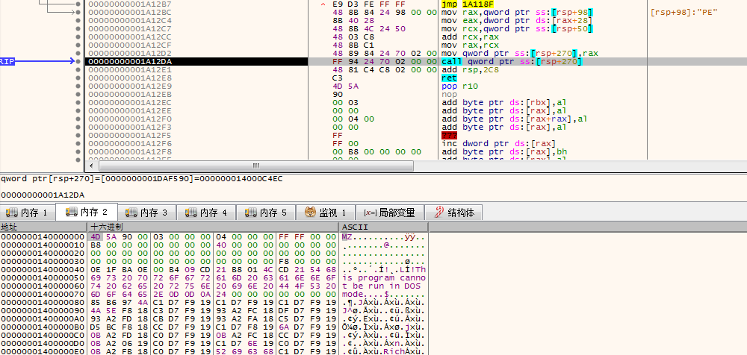Click the memory chip icon on 内存 4 tab
The image size is (747, 355).
(x=191, y=213)
